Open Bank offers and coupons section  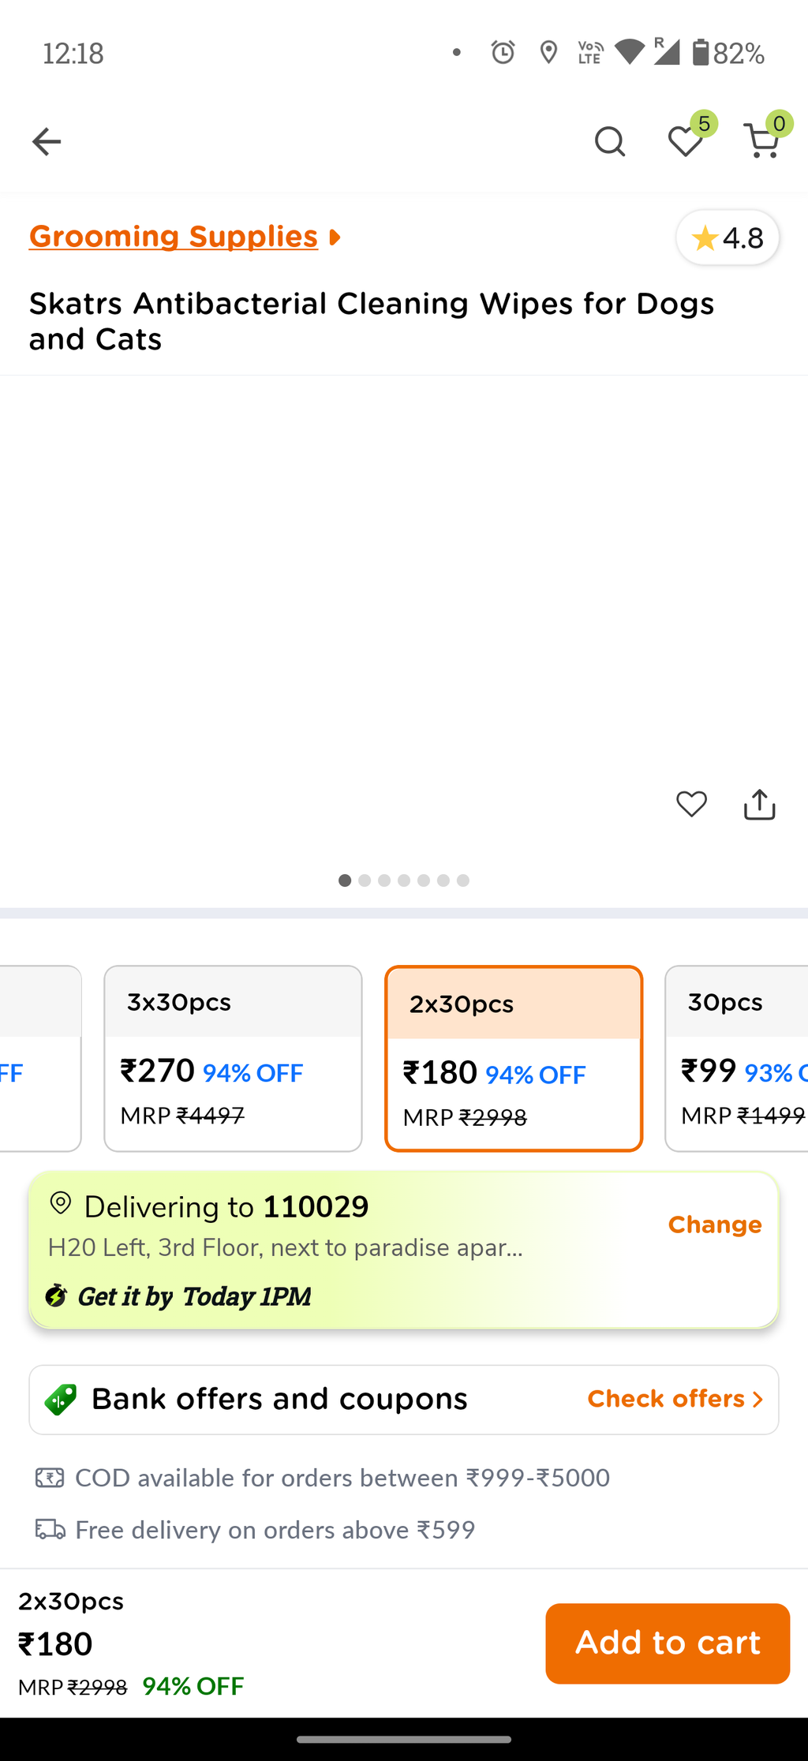tap(404, 1400)
